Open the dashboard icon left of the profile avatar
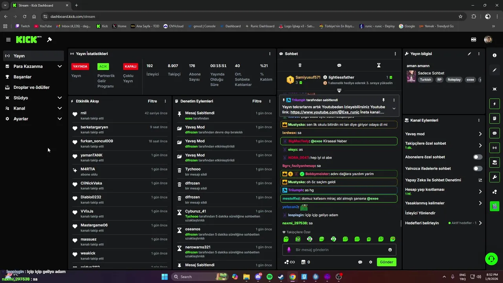This screenshot has height=283, width=503. click(x=474, y=40)
